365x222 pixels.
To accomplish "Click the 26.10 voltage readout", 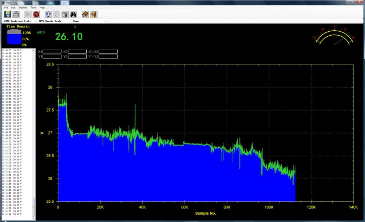I will 69,37.
